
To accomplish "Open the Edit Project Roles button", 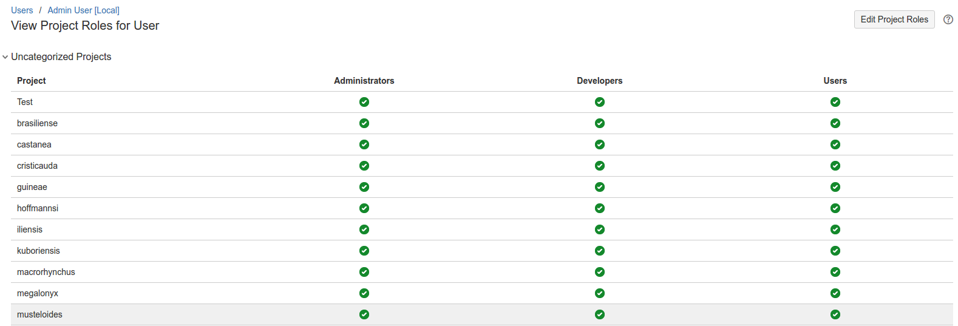I will click(894, 19).
